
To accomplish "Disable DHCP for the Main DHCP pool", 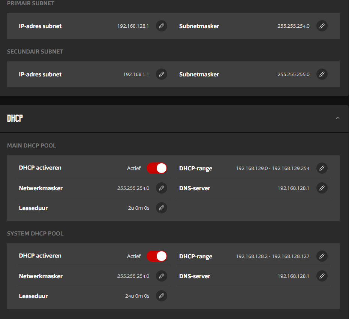I will click(157, 168).
